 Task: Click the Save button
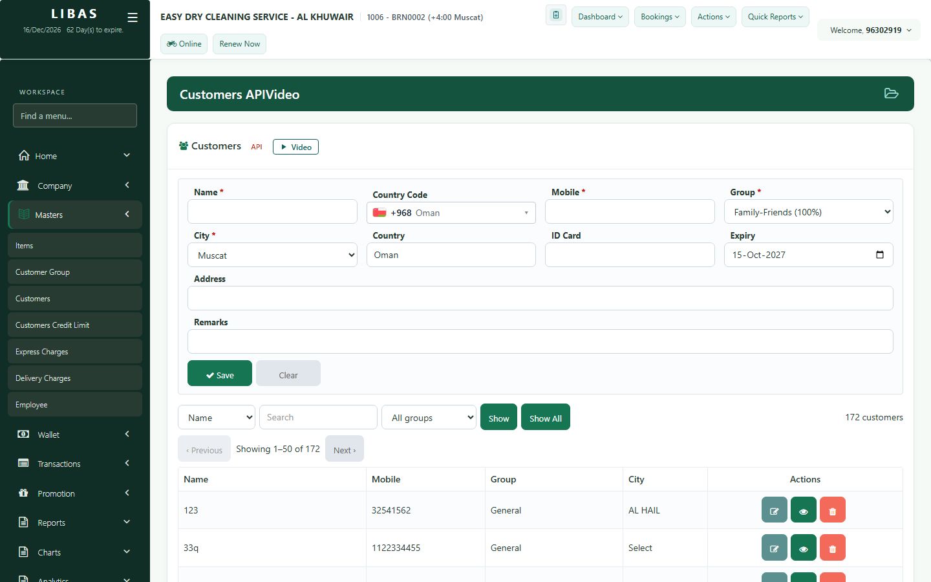[x=220, y=374]
